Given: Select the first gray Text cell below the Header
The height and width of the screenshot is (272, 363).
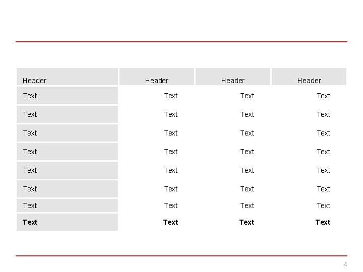Looking at the screenshot, I should [67, 96].
